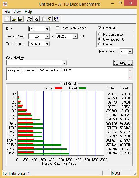Choose the Neither radio option
The width and height of the screenshot is (139, 178).
click(x=100, y=44)
